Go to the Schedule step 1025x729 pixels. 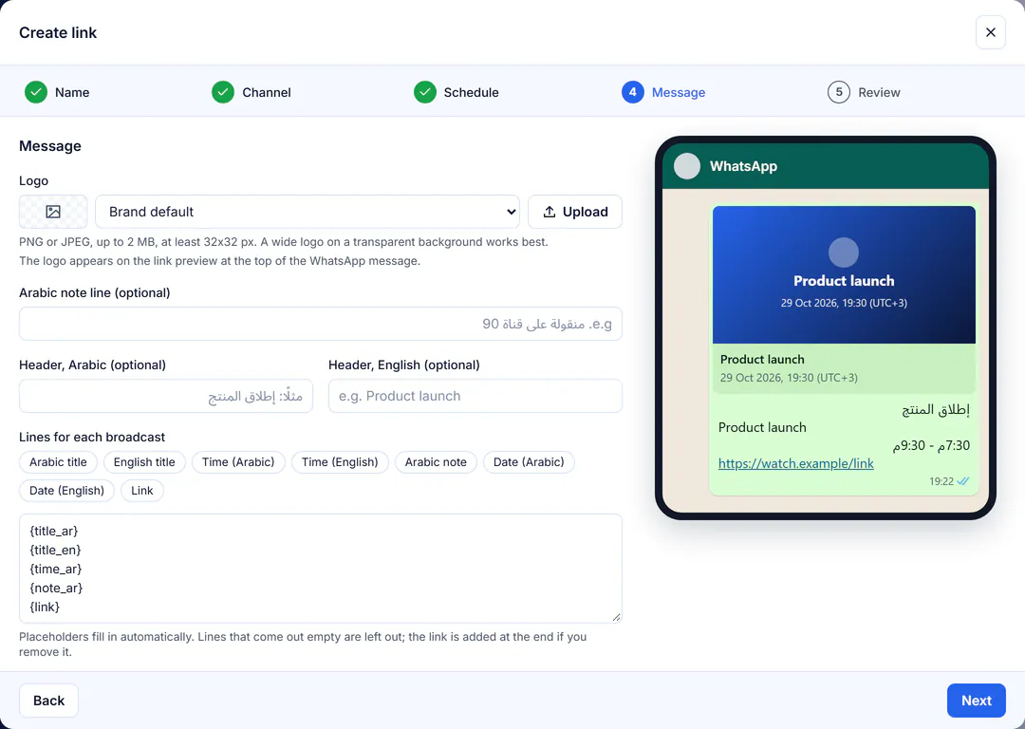[x=472, y=93]
